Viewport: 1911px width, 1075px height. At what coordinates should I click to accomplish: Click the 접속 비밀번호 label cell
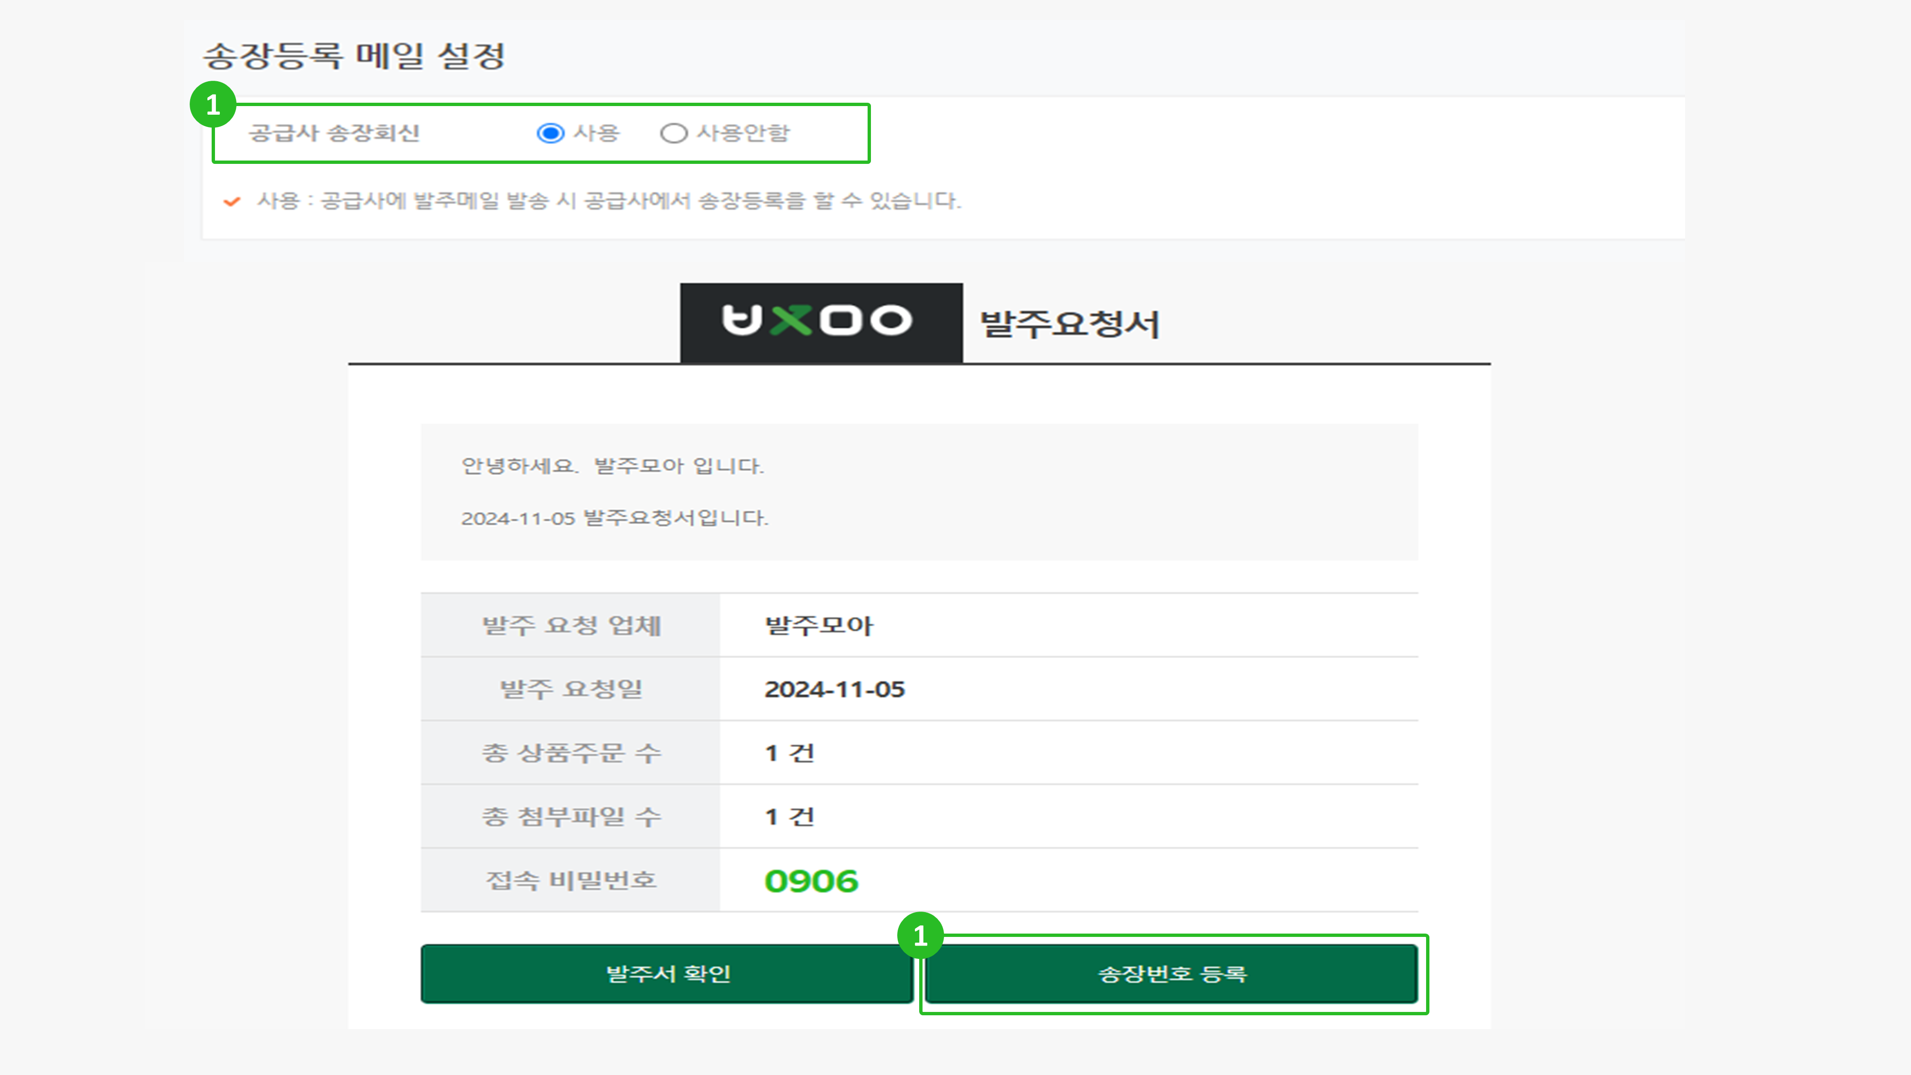(570, 881)
